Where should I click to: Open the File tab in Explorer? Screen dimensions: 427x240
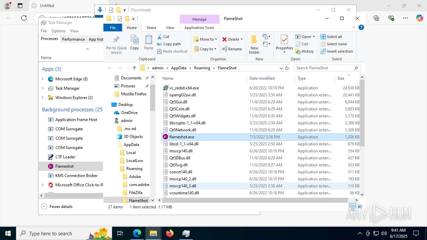point(113,28)
